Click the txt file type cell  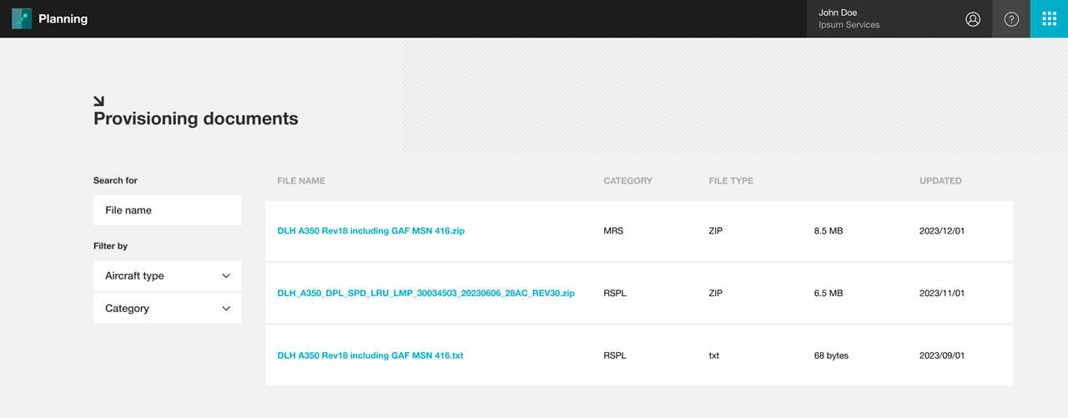tap(714, 355)
